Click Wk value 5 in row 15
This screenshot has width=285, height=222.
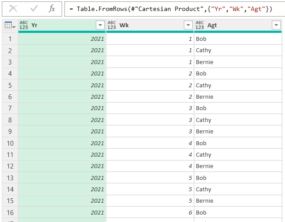(x=150, y=201)
